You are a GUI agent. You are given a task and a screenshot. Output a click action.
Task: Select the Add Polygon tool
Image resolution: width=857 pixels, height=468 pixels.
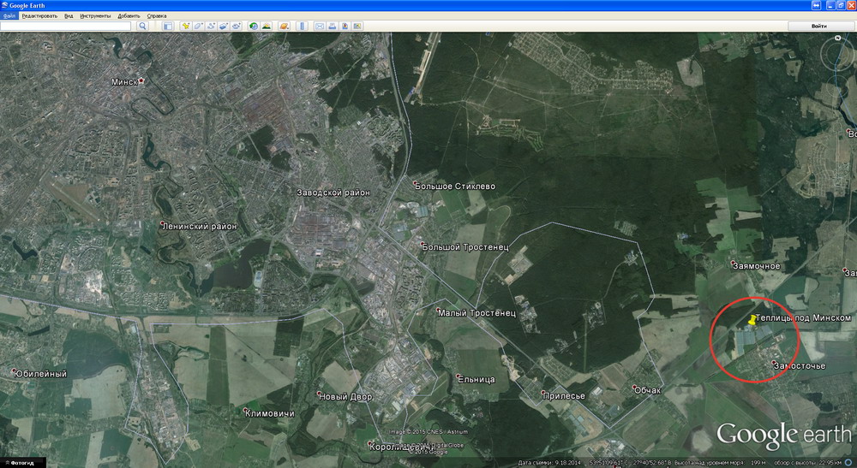199,26
